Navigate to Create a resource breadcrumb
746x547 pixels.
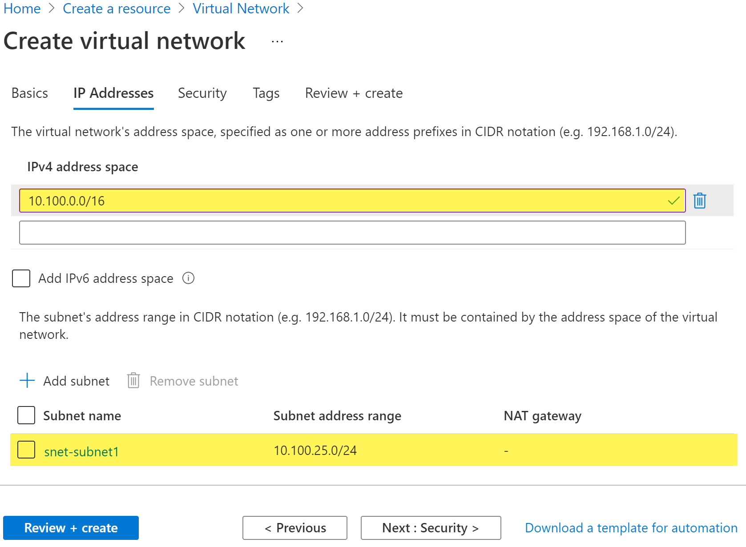[x=117, y=8]
